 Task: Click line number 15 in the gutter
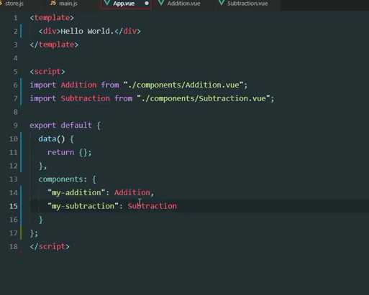[13, 206]
